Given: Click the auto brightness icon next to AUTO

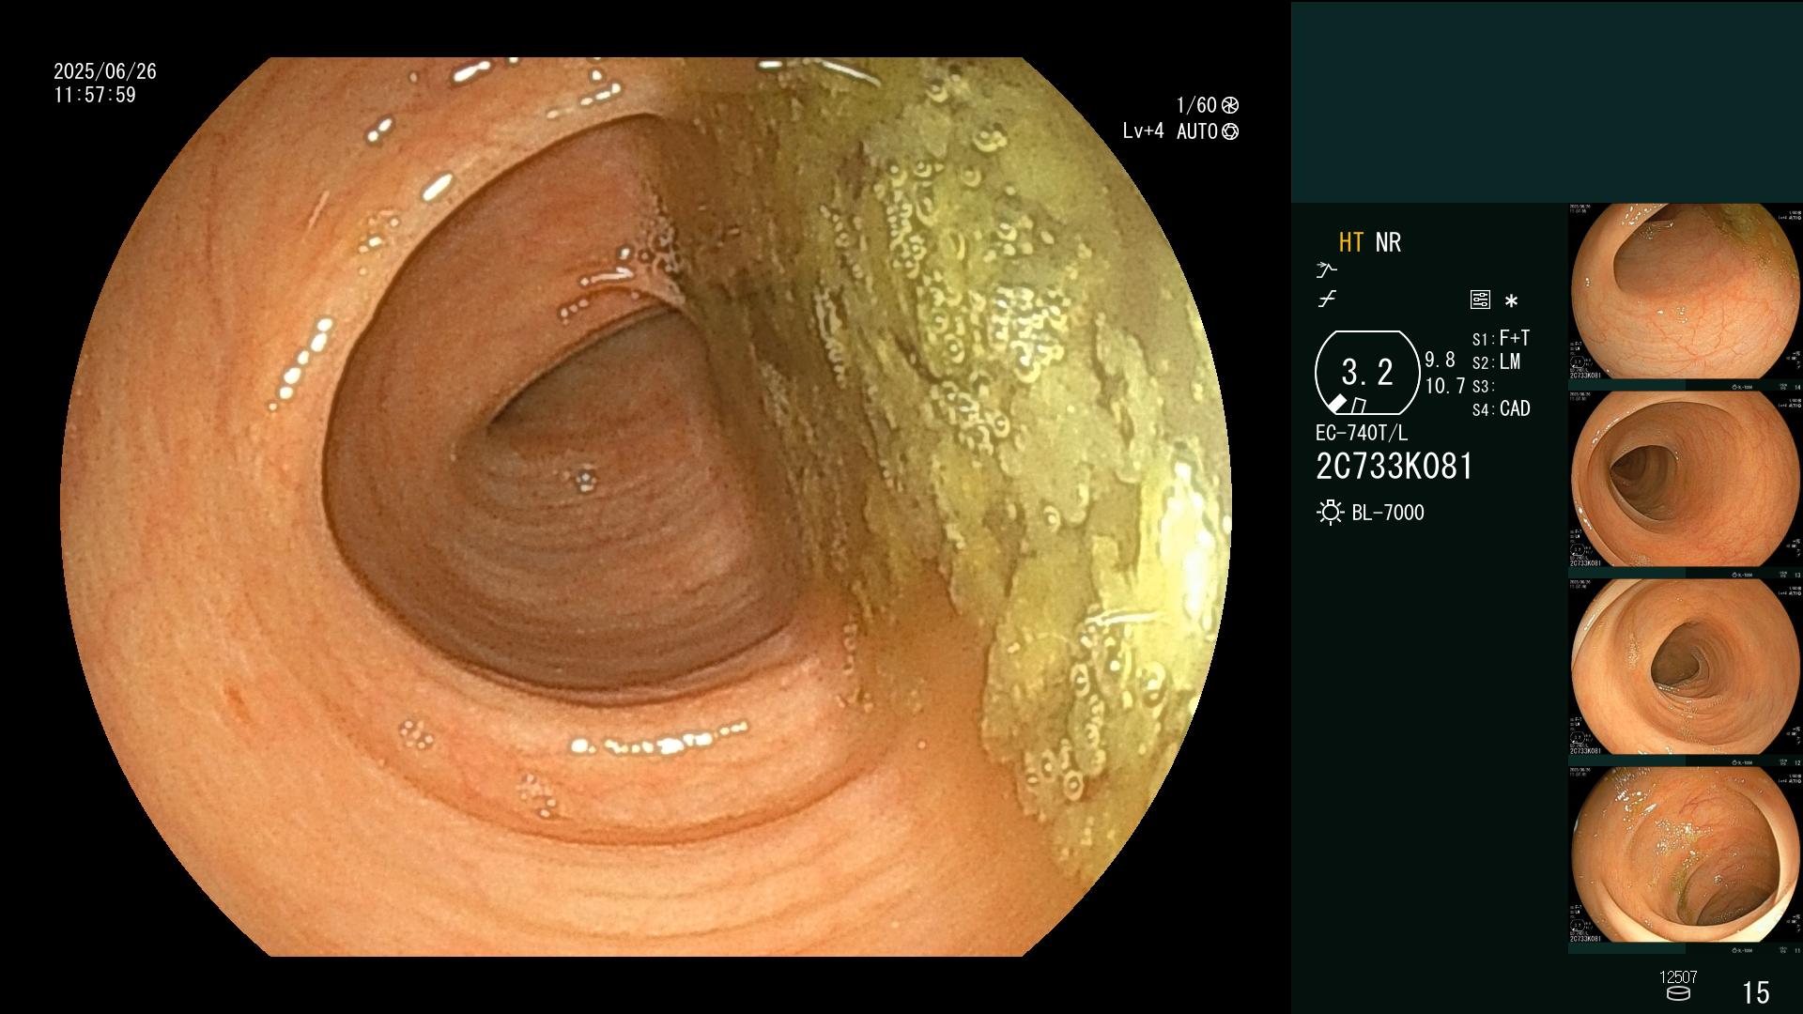Looking at the screenshot, I should pyautogui.click(x=1230, y=131).
